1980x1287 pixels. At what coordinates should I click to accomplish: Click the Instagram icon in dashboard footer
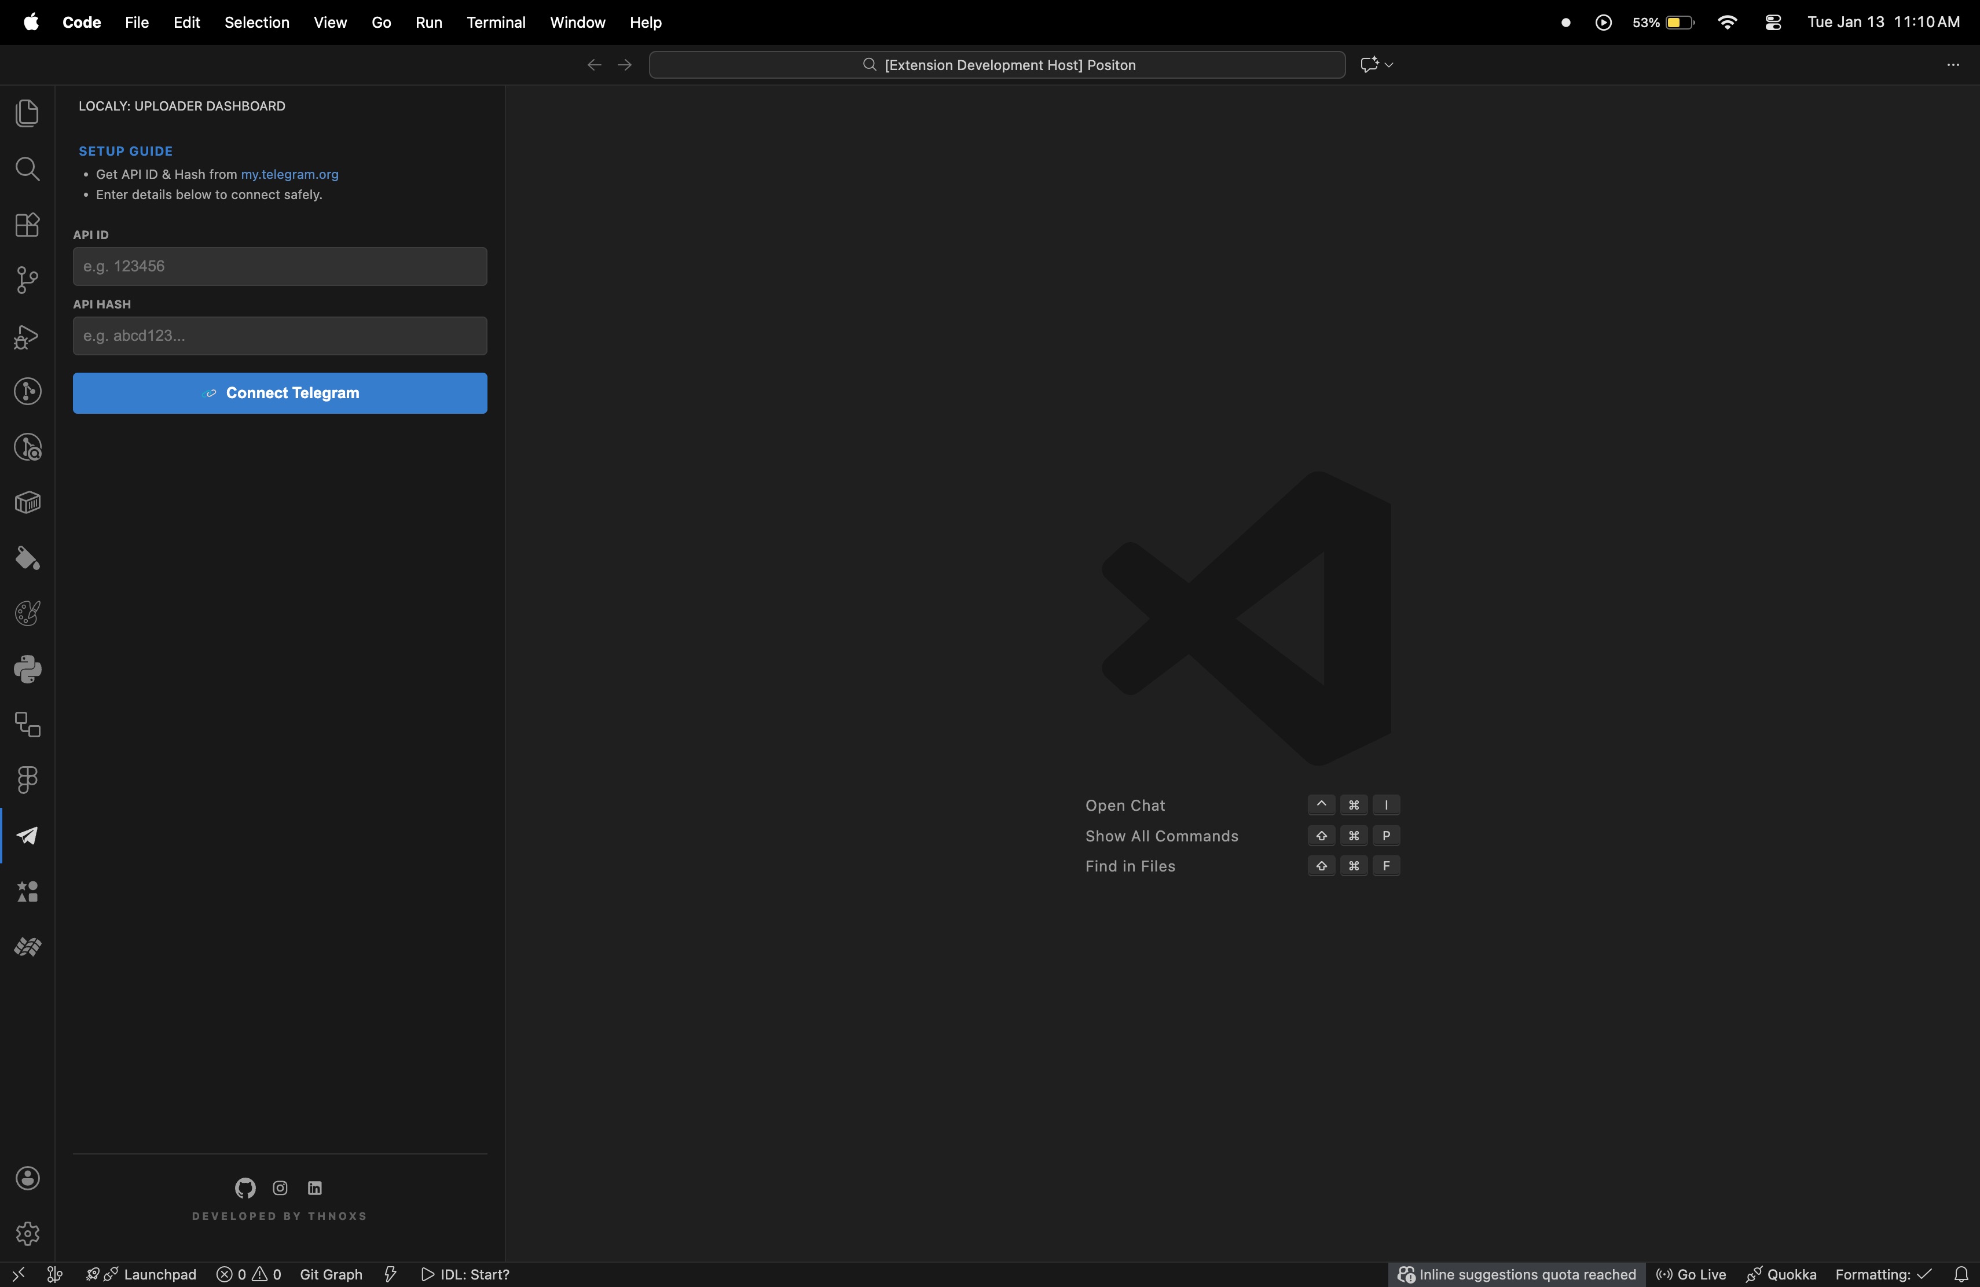tap(278, 1189)
